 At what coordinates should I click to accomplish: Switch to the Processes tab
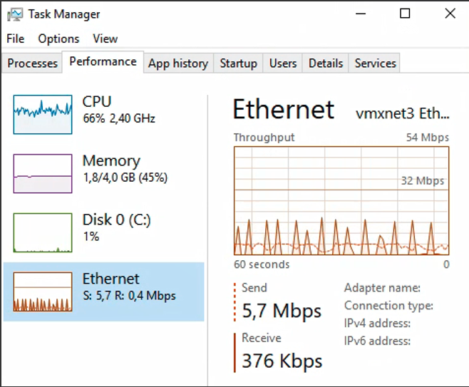click(x=32, y=63)
